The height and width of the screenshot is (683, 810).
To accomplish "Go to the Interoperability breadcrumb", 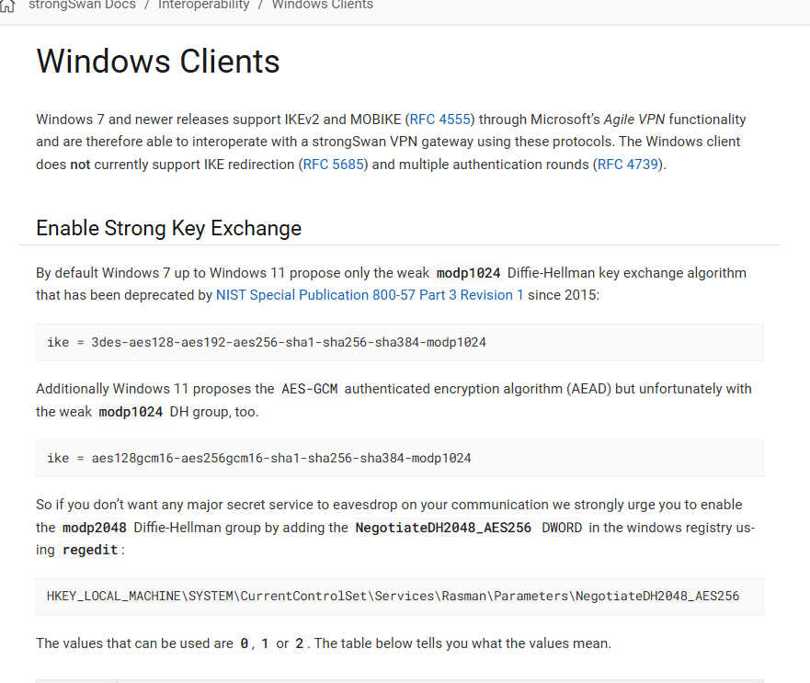I will click(203, 6).
